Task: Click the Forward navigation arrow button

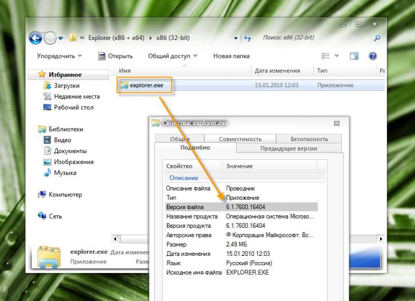Action: [50, 38]
